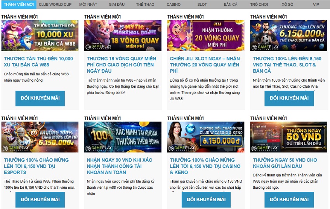Open the CLUB WORLD CUP tab
The width and height of the screenshot is (330, 209).
coord(55,4)
